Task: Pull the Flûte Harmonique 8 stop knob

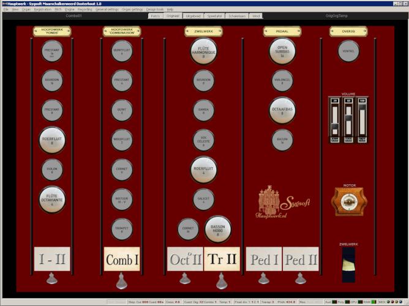Action: [x=203, y=51]
